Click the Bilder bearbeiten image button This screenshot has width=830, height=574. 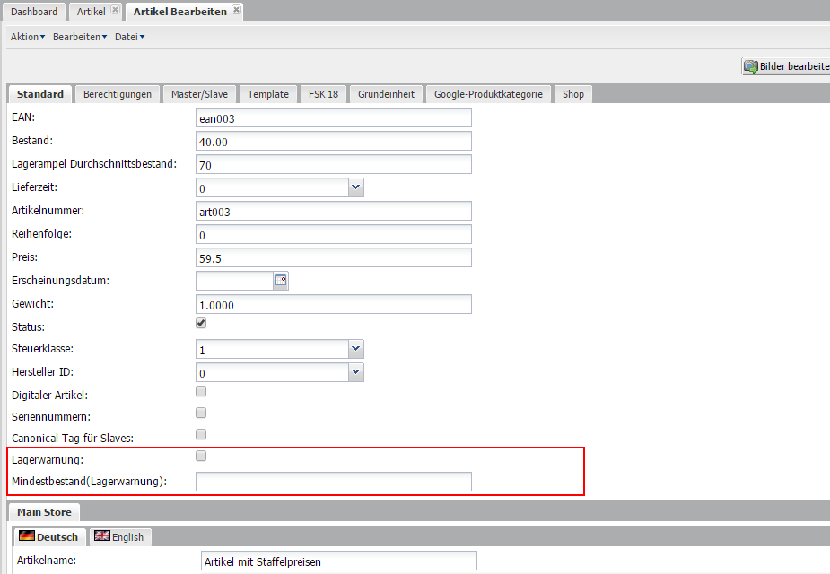tap(786, 66)
